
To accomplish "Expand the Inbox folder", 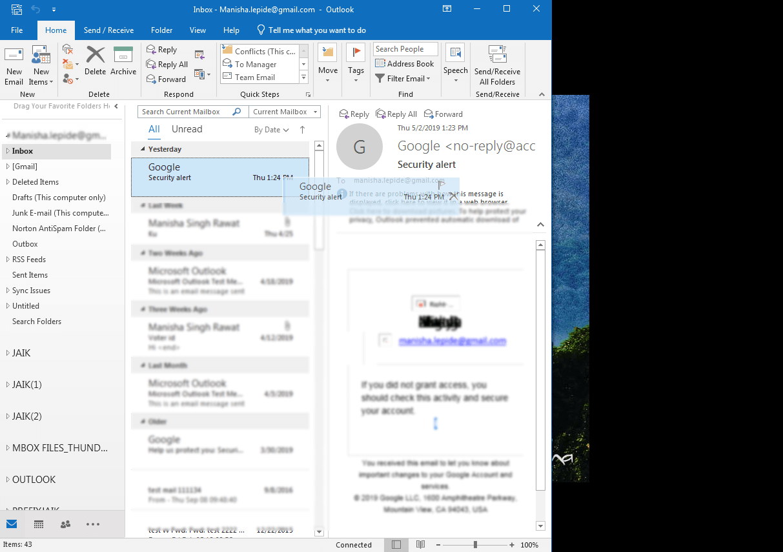I will [x=7, y=151].
